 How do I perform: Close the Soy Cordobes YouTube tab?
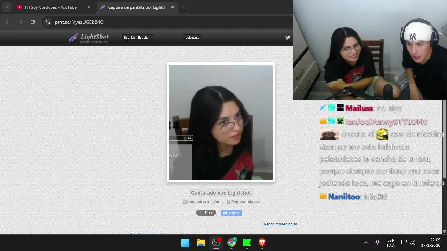point(89,7)
